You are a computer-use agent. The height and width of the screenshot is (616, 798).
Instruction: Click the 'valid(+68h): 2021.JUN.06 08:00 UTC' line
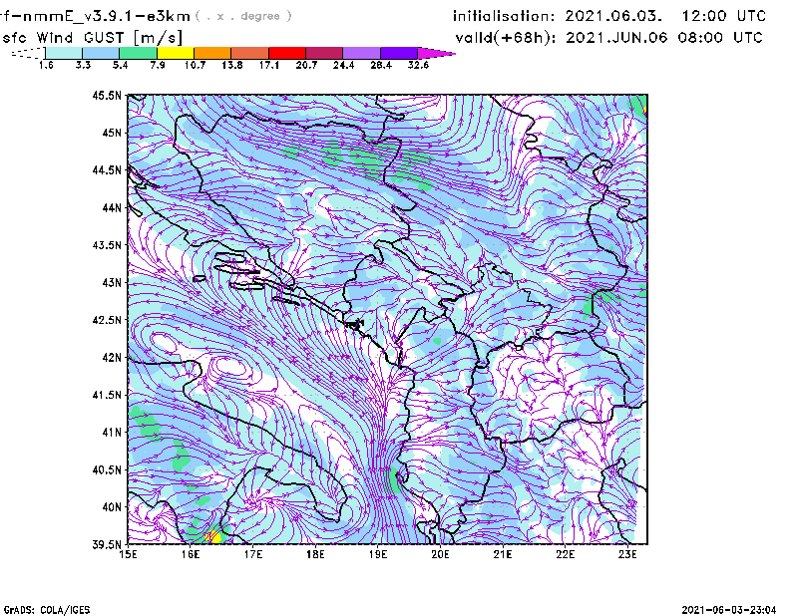tap(609, 38)
